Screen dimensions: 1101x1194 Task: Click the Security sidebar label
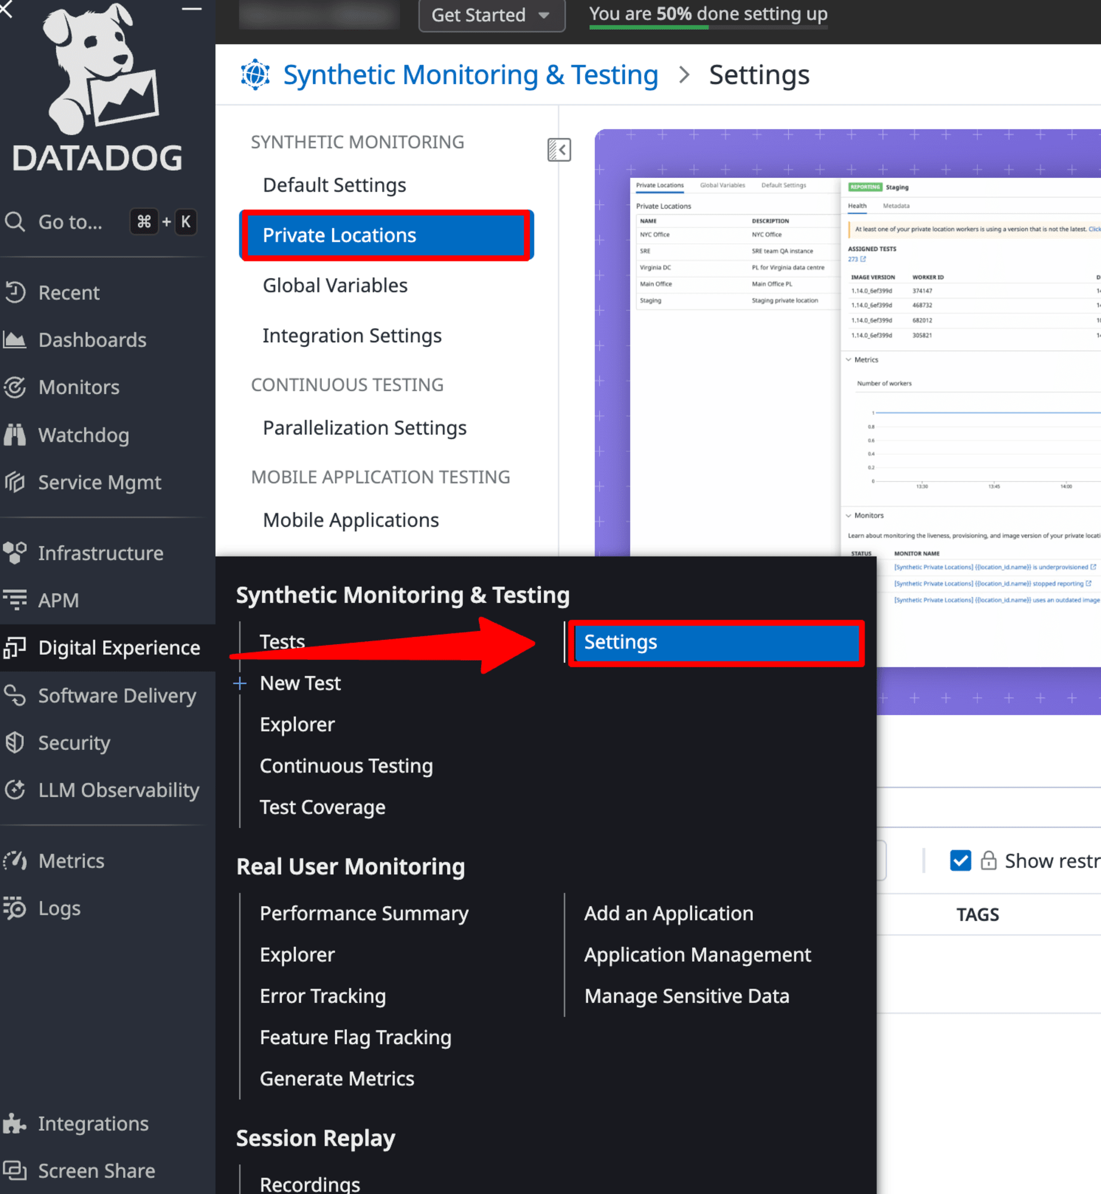(75, 743)
